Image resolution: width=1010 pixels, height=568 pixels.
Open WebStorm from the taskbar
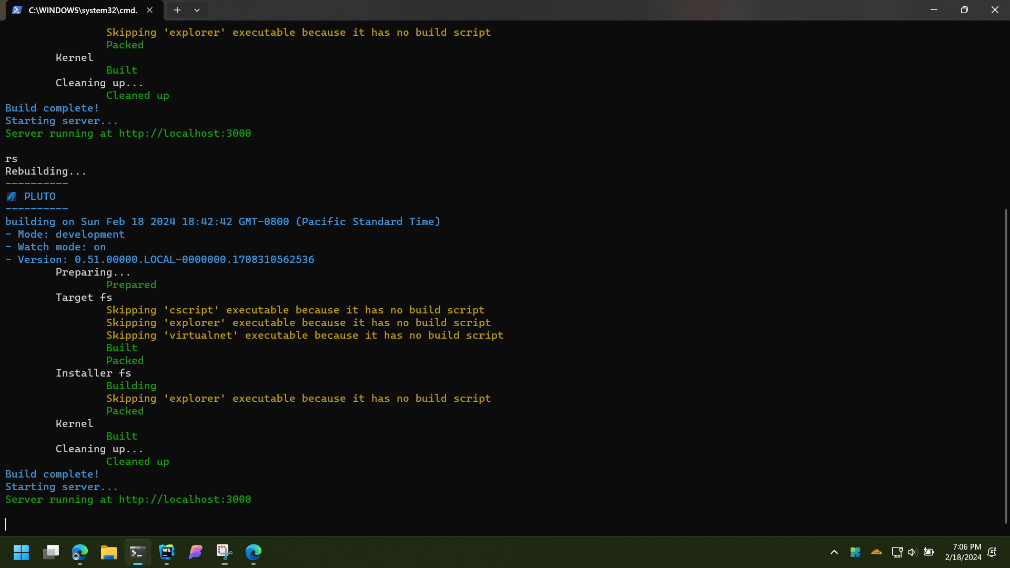(167, 552)
